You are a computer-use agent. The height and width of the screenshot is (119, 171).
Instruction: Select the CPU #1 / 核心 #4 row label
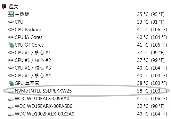[33, 76]
